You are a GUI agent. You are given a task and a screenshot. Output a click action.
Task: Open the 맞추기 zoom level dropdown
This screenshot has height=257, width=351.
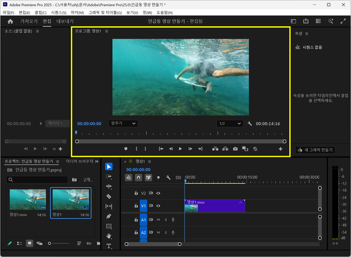[x=123, y=124]
